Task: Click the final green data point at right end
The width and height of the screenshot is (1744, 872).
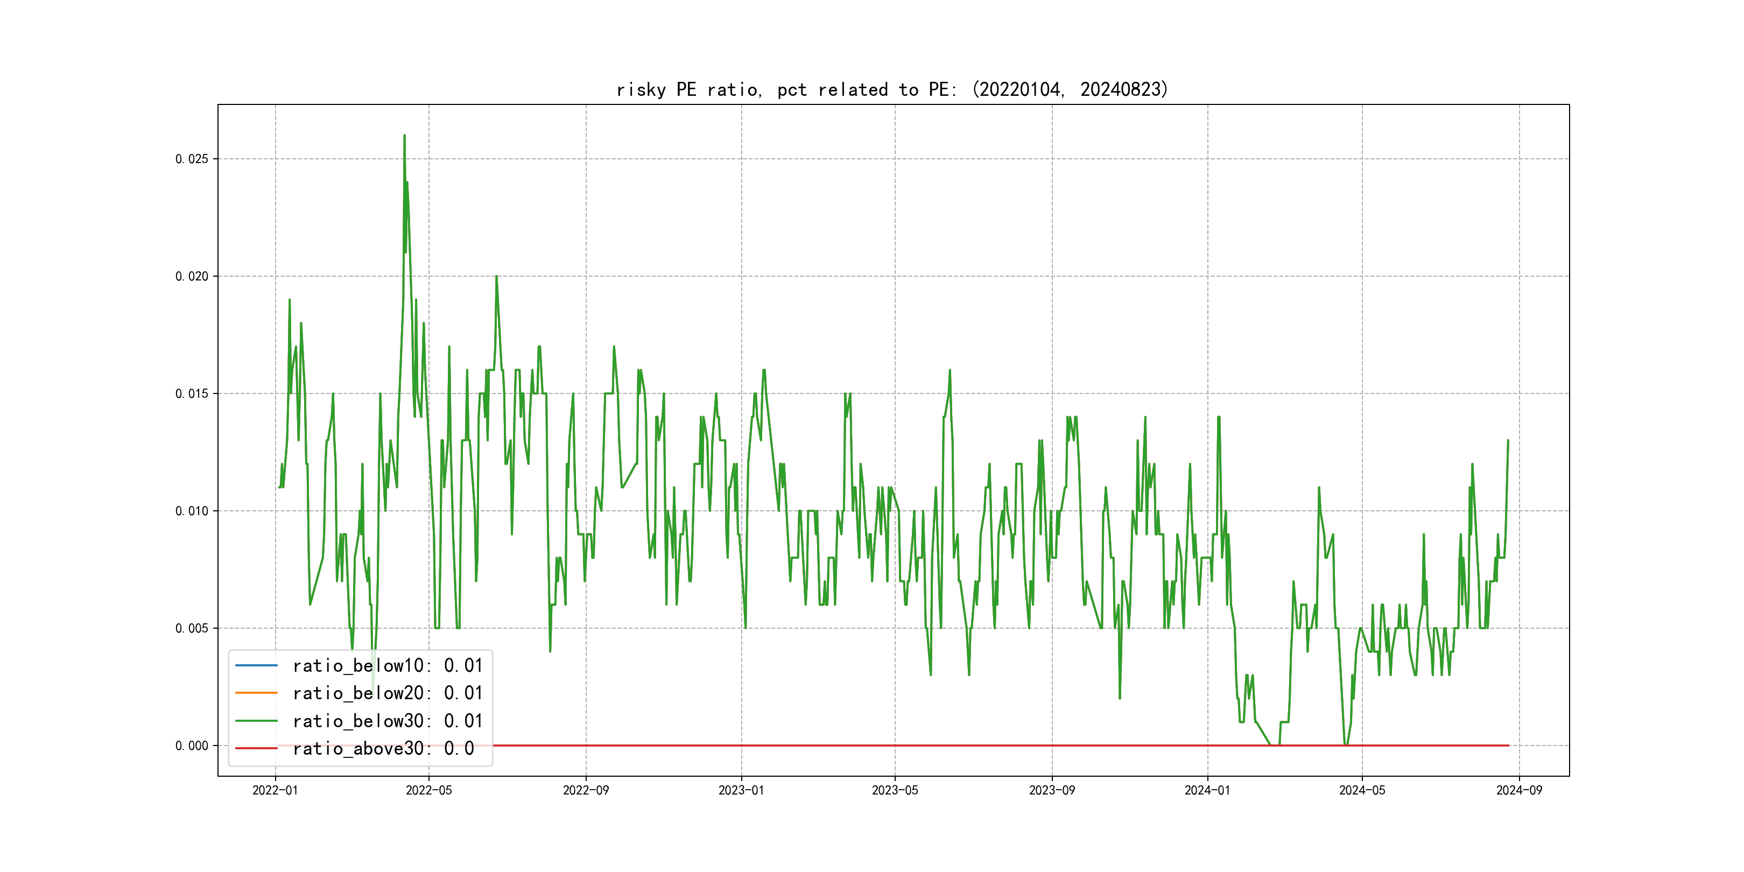Action: click(x=1508, y=441)
